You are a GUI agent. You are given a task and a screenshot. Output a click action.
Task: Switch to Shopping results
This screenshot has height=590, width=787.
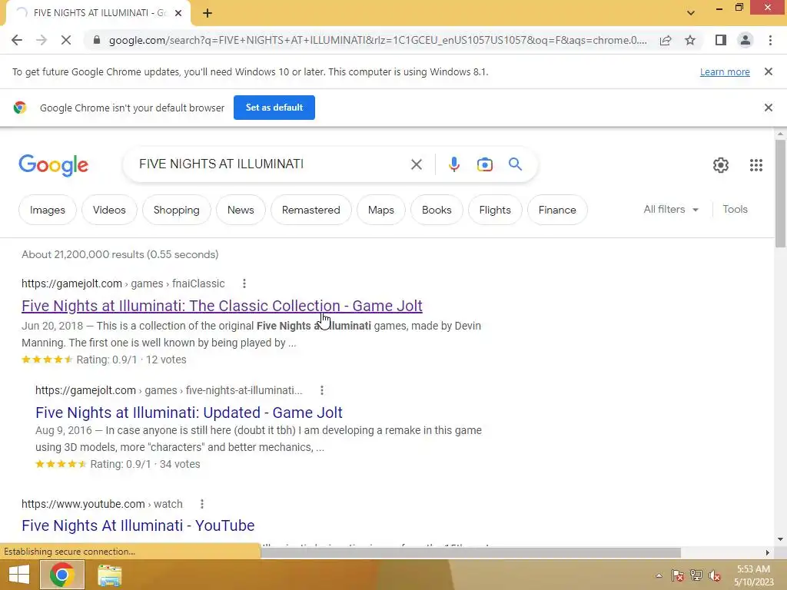coord(176,210)
